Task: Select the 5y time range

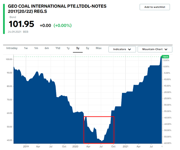Action: coord(87,48)
